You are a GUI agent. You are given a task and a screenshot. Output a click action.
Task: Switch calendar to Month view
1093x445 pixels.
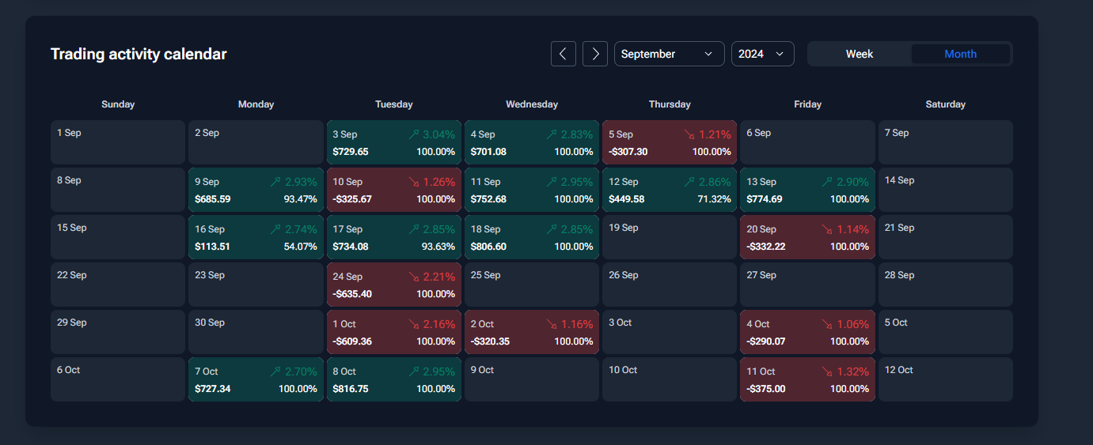click(x=961, y=54)
